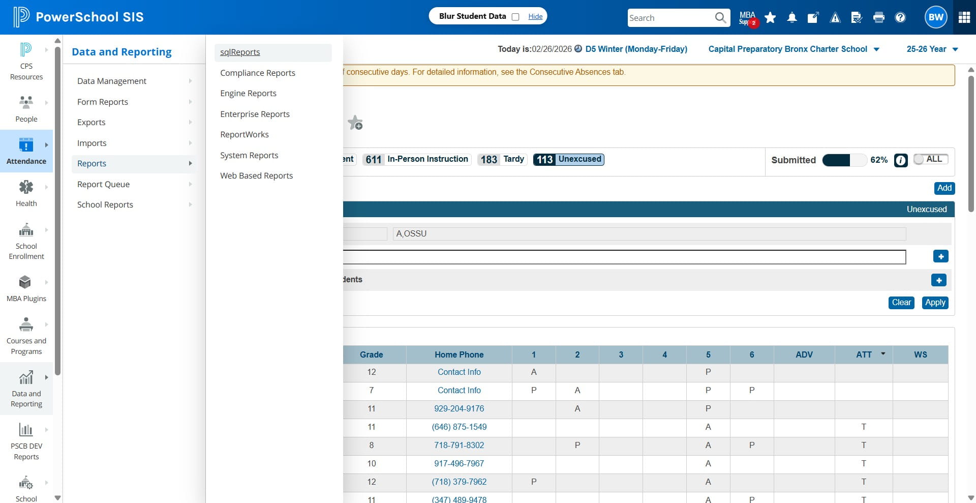Open Contact Info for grade 12 row

click(459, 372)
